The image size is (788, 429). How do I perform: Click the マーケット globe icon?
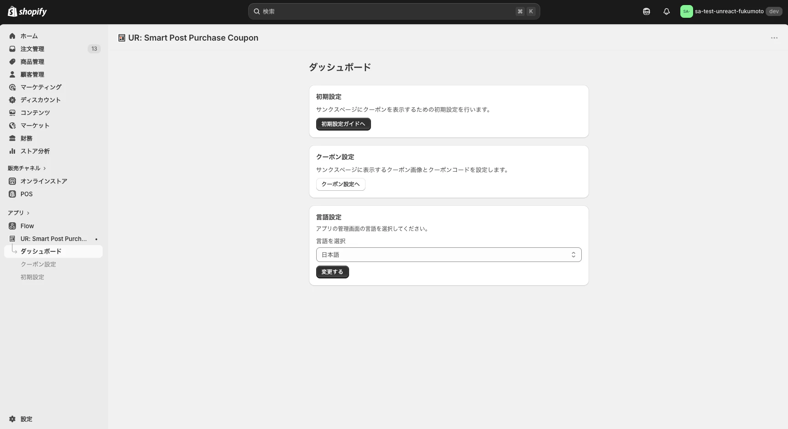(x=12, y=126)
